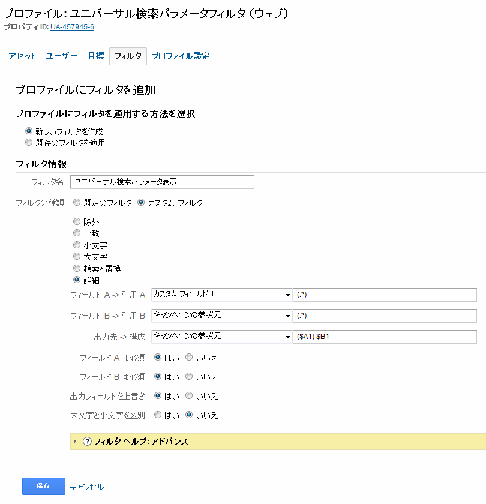Screen dimensions: 486x504
Task: Click the 構成 field containing ($A1) $B1
Action: [385, 336]
